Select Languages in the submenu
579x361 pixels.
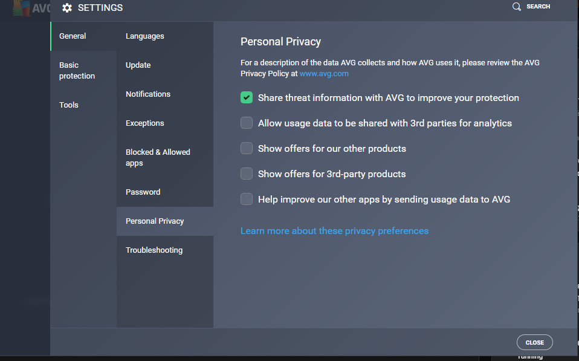145,36
